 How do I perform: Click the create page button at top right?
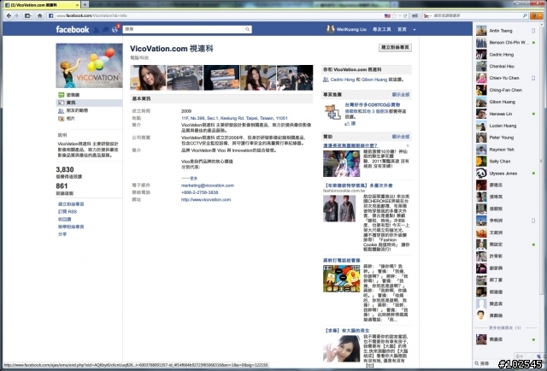(395, 48)
